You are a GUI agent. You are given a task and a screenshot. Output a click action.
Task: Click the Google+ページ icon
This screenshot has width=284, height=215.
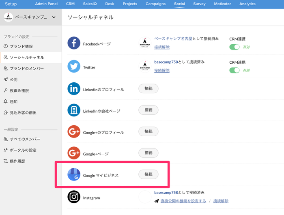[74, 153]
